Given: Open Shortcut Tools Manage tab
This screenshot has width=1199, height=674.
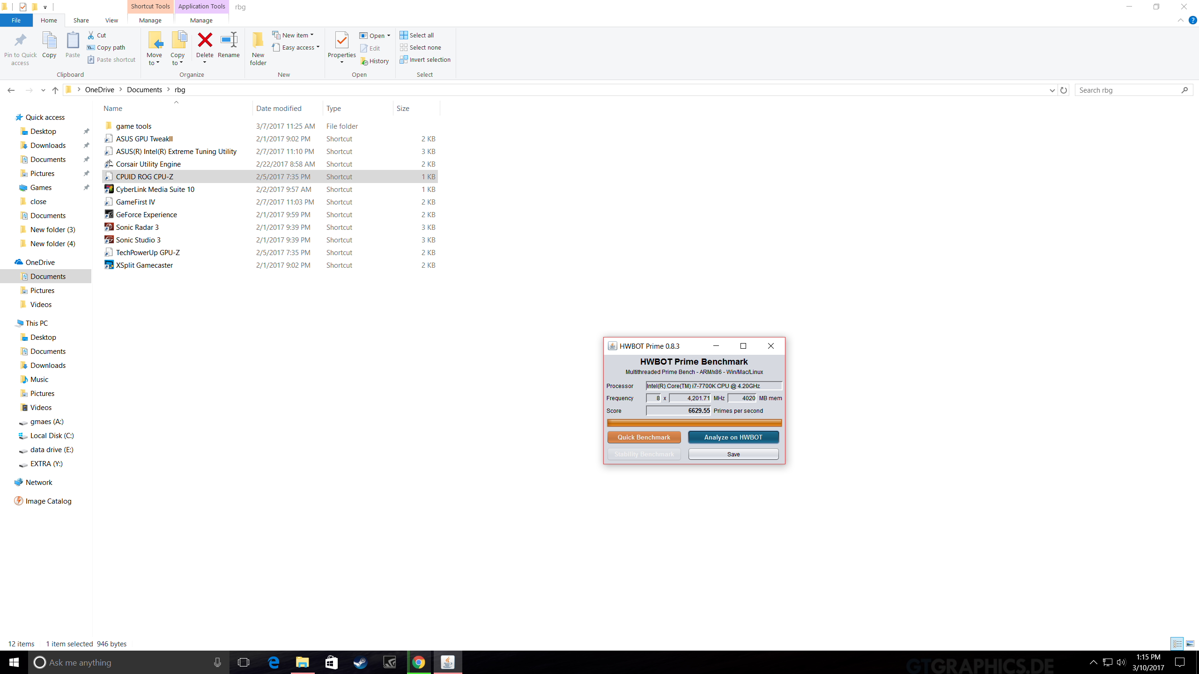Looking at the screenshot, I should click(x=150, y=20).
